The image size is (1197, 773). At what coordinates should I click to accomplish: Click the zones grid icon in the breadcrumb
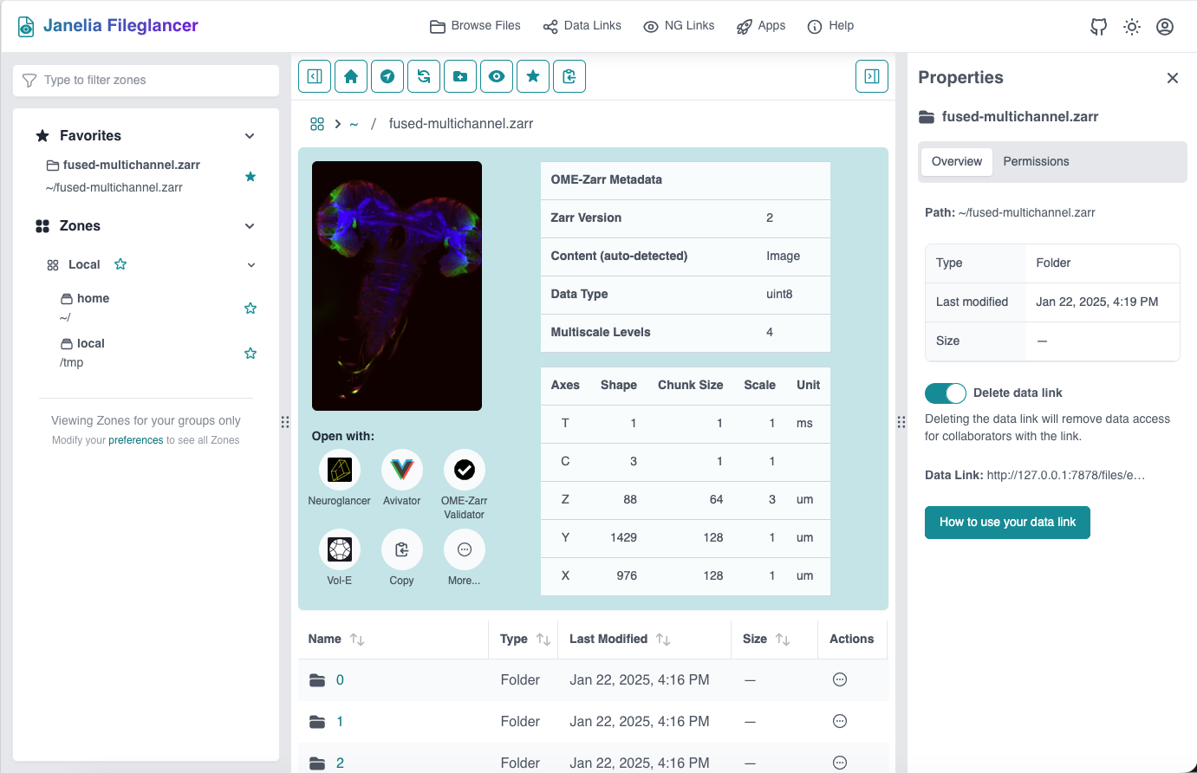tap(317, 124)
